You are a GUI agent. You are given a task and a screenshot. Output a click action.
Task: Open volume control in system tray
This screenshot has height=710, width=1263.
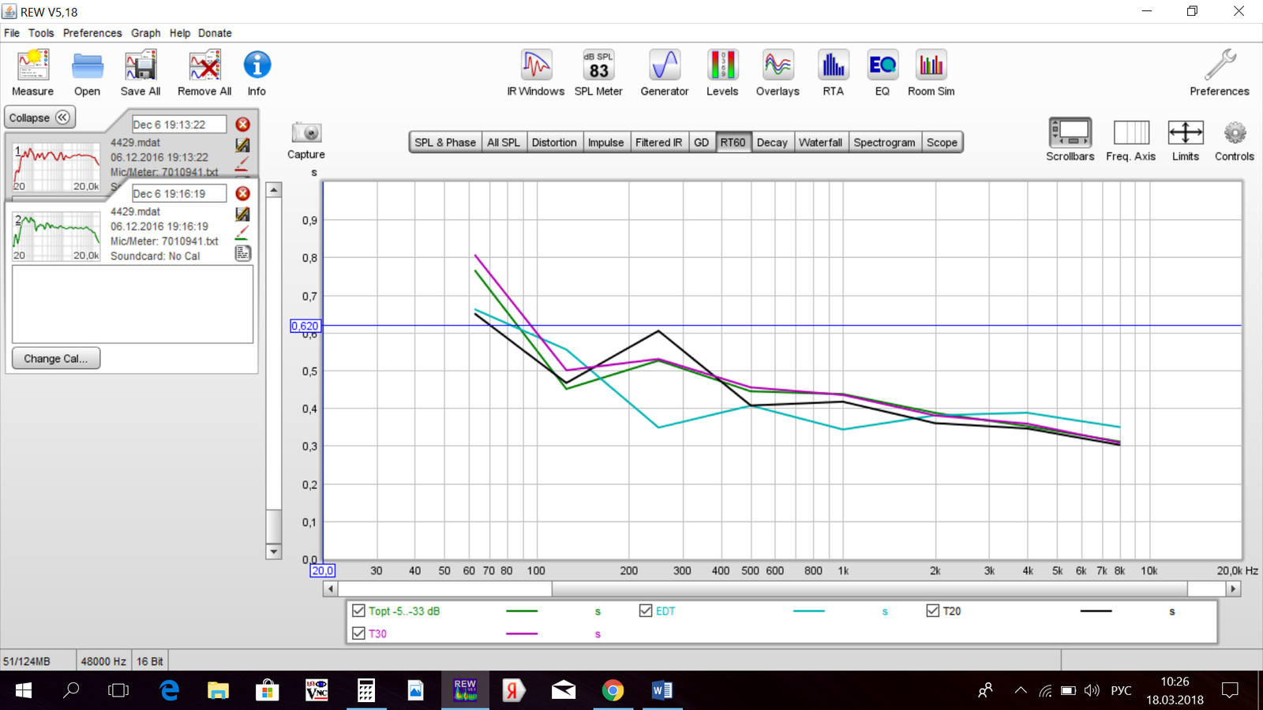click(1092, 690)
